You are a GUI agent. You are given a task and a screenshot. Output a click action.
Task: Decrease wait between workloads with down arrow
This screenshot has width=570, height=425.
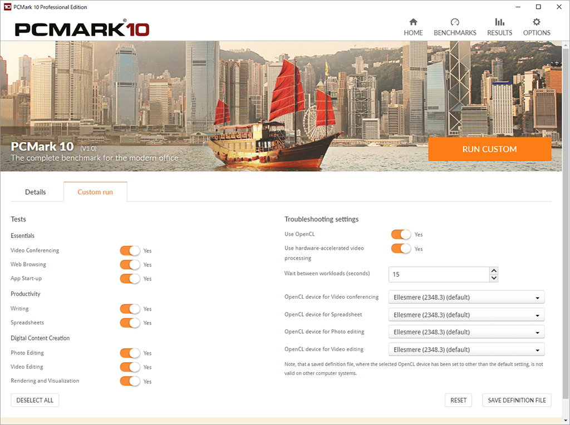[494, 278]
